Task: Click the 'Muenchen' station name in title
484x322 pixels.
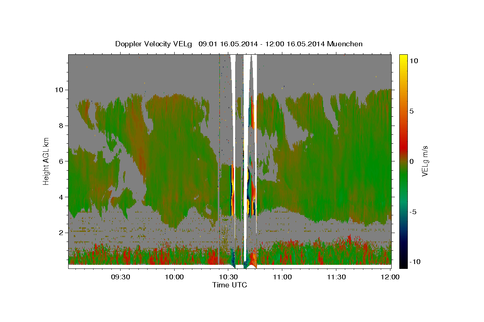Action: pos(345,44)
